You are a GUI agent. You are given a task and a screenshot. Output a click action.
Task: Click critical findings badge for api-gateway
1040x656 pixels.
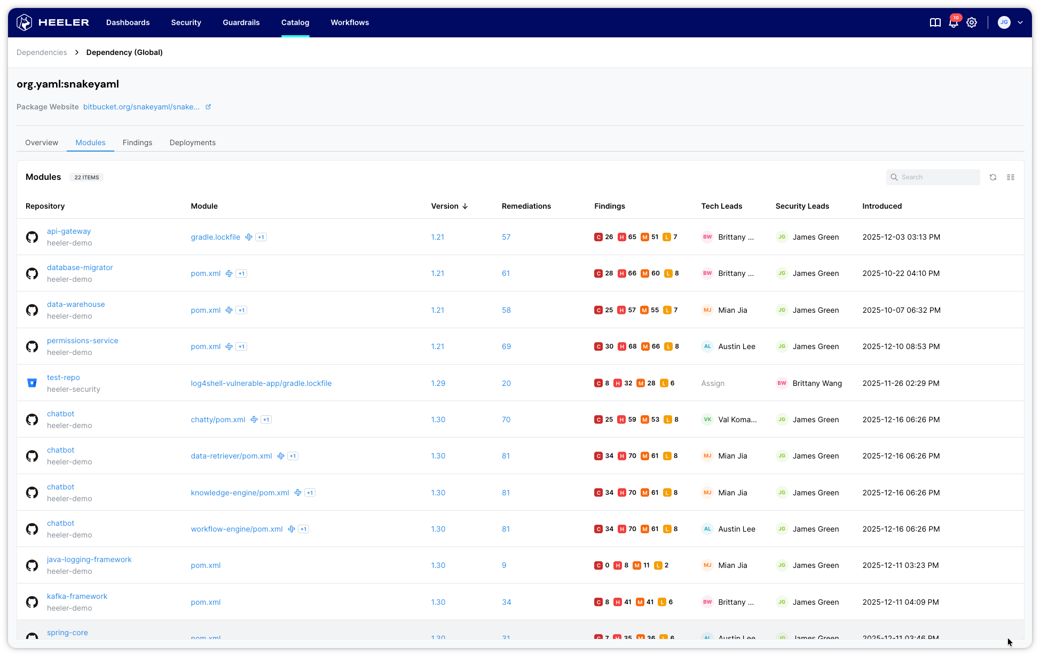(x=598, y=237)
